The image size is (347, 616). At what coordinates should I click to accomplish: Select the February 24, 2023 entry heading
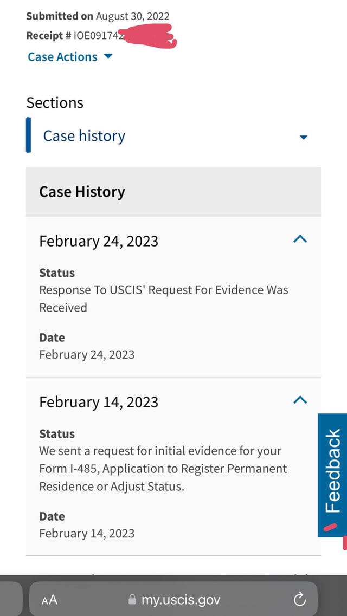click(x=99, y=241)
